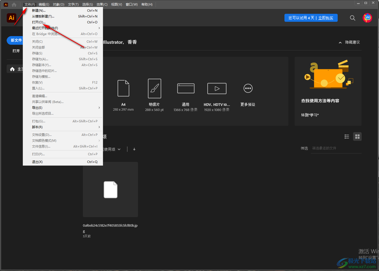
Task: Open the recent file 0af6eb24c5182e7f405855fc5fcf80b.jpg thumbnail
Action: tap(110, 190)
